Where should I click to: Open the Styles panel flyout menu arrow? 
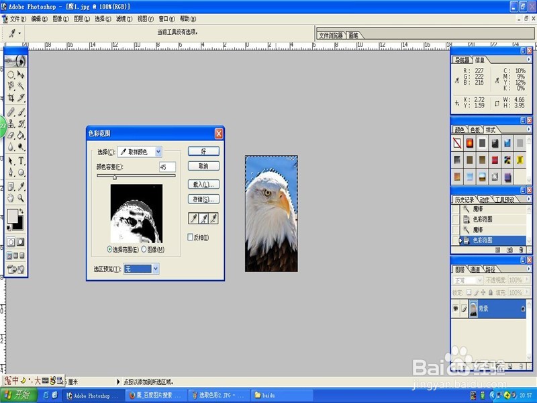click(x=528, y=129)
